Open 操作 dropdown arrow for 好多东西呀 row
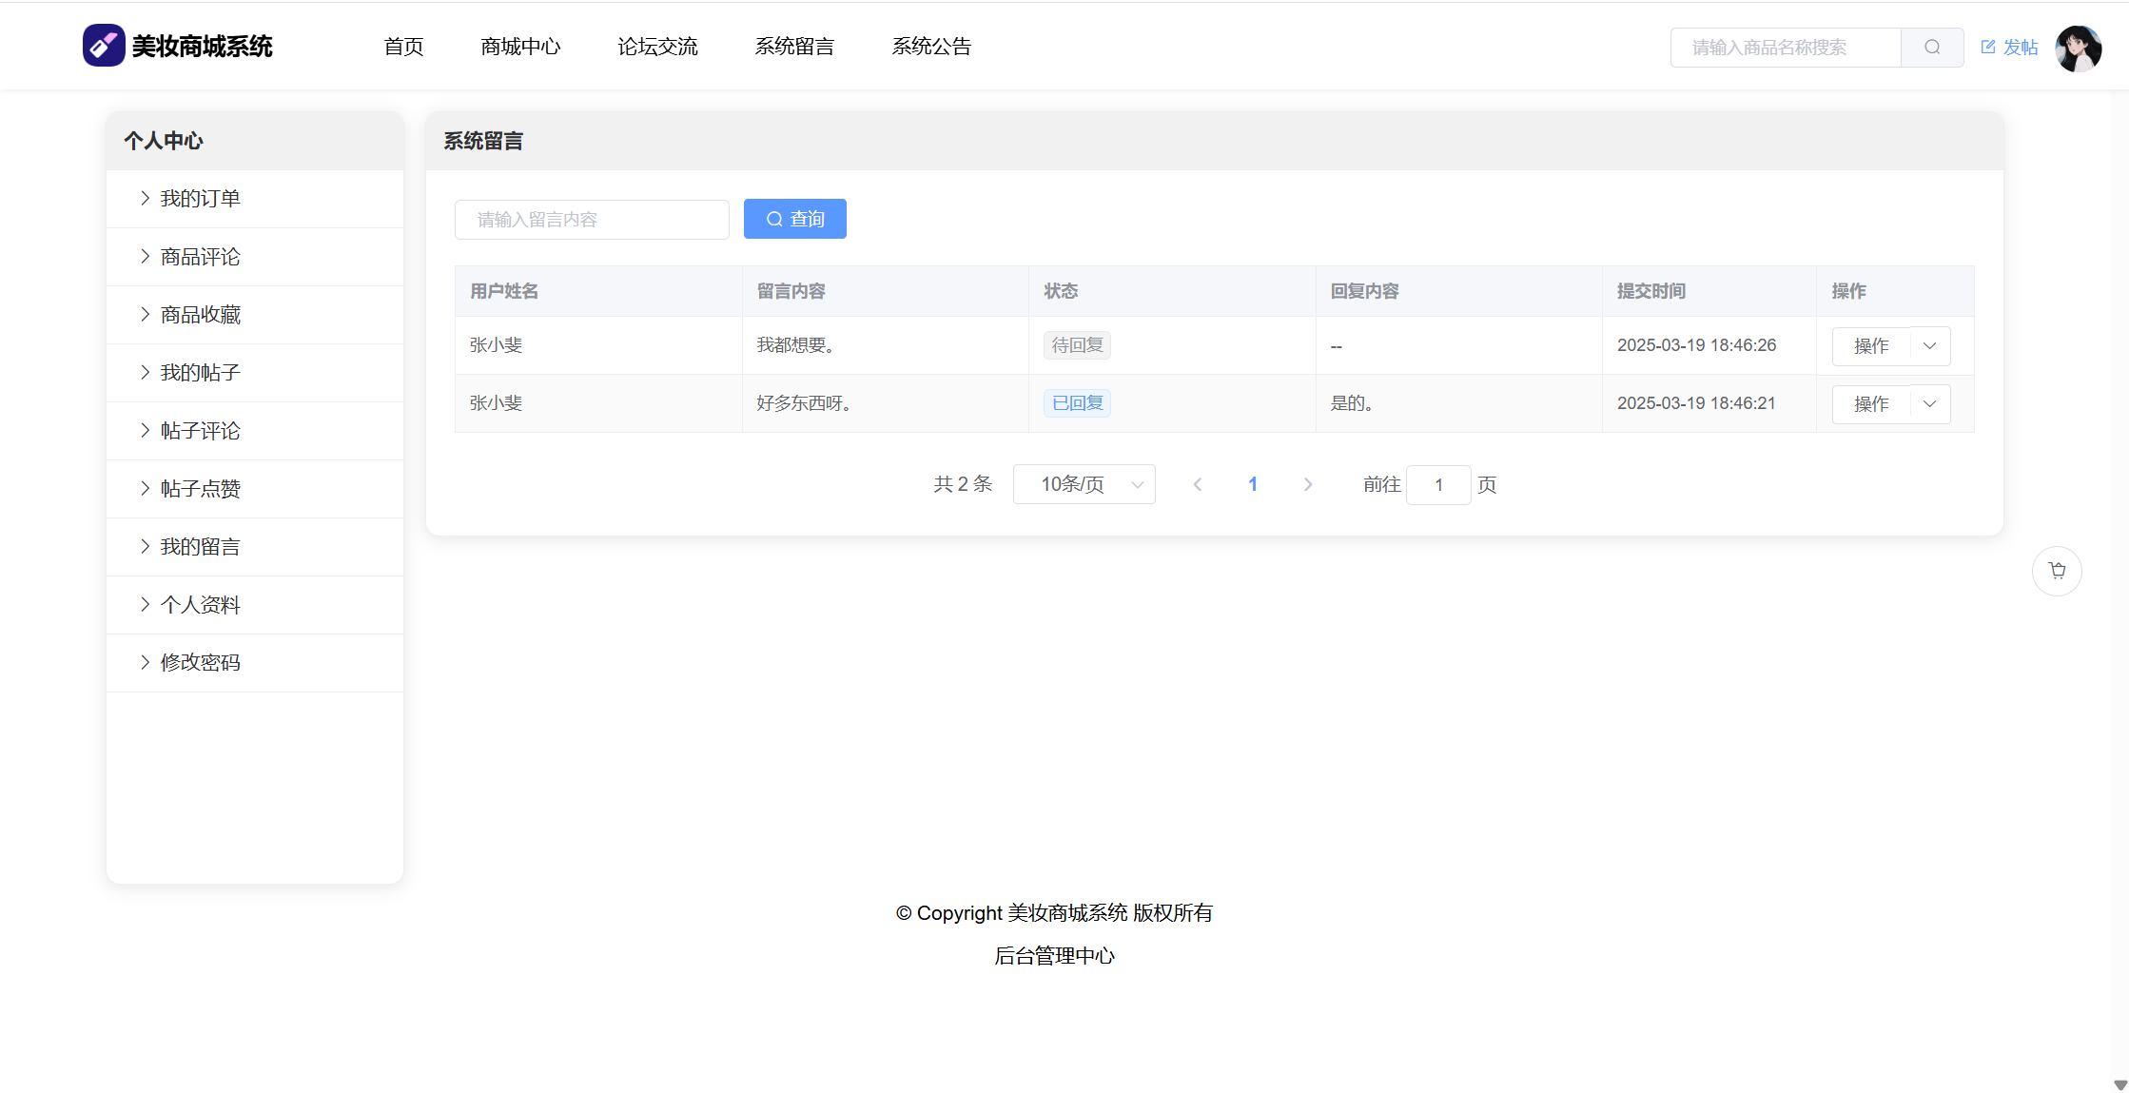This screenshot has width=2129, height=1093. click(x=1929, y=404)
